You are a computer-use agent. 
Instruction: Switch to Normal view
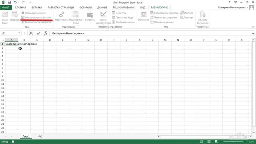click(x=201, y=142)
